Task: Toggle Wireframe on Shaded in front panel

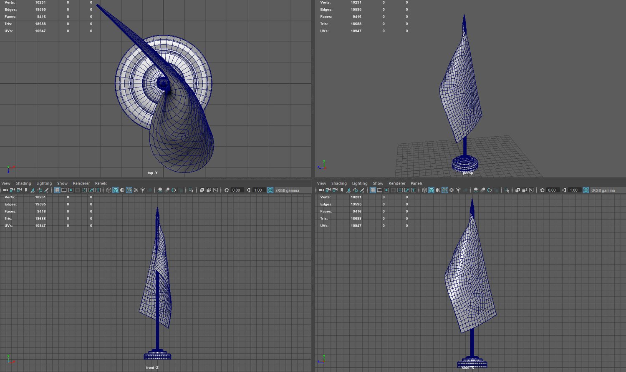Action: 129,190
